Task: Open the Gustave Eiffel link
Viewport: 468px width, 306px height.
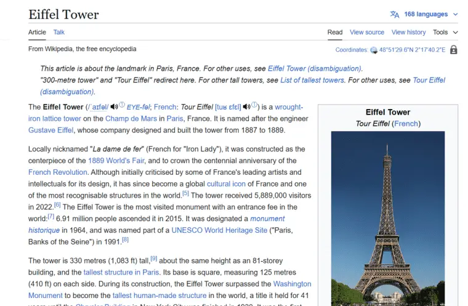Action: tap(50, 131)
